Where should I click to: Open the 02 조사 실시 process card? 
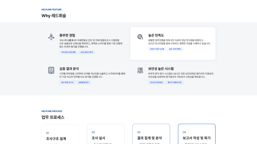(106, 134)
